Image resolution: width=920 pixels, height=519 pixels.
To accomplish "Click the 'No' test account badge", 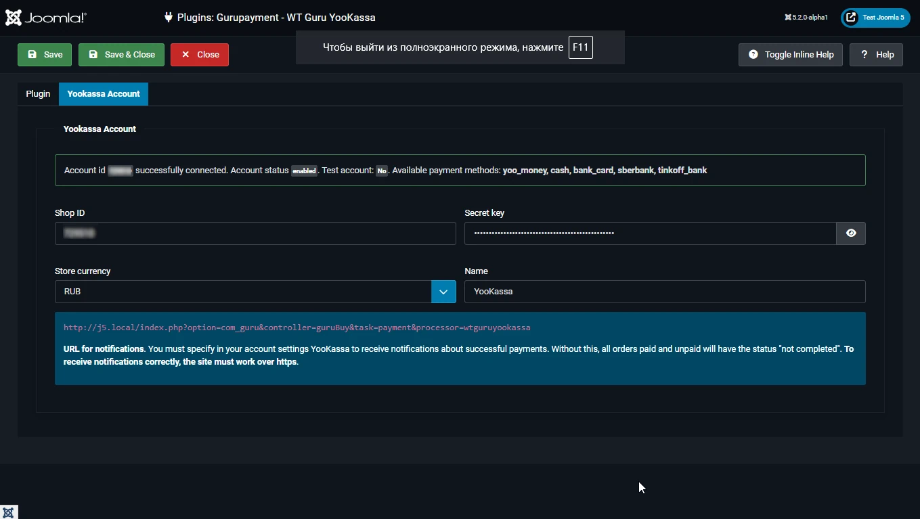I will [x=382, y=171].
